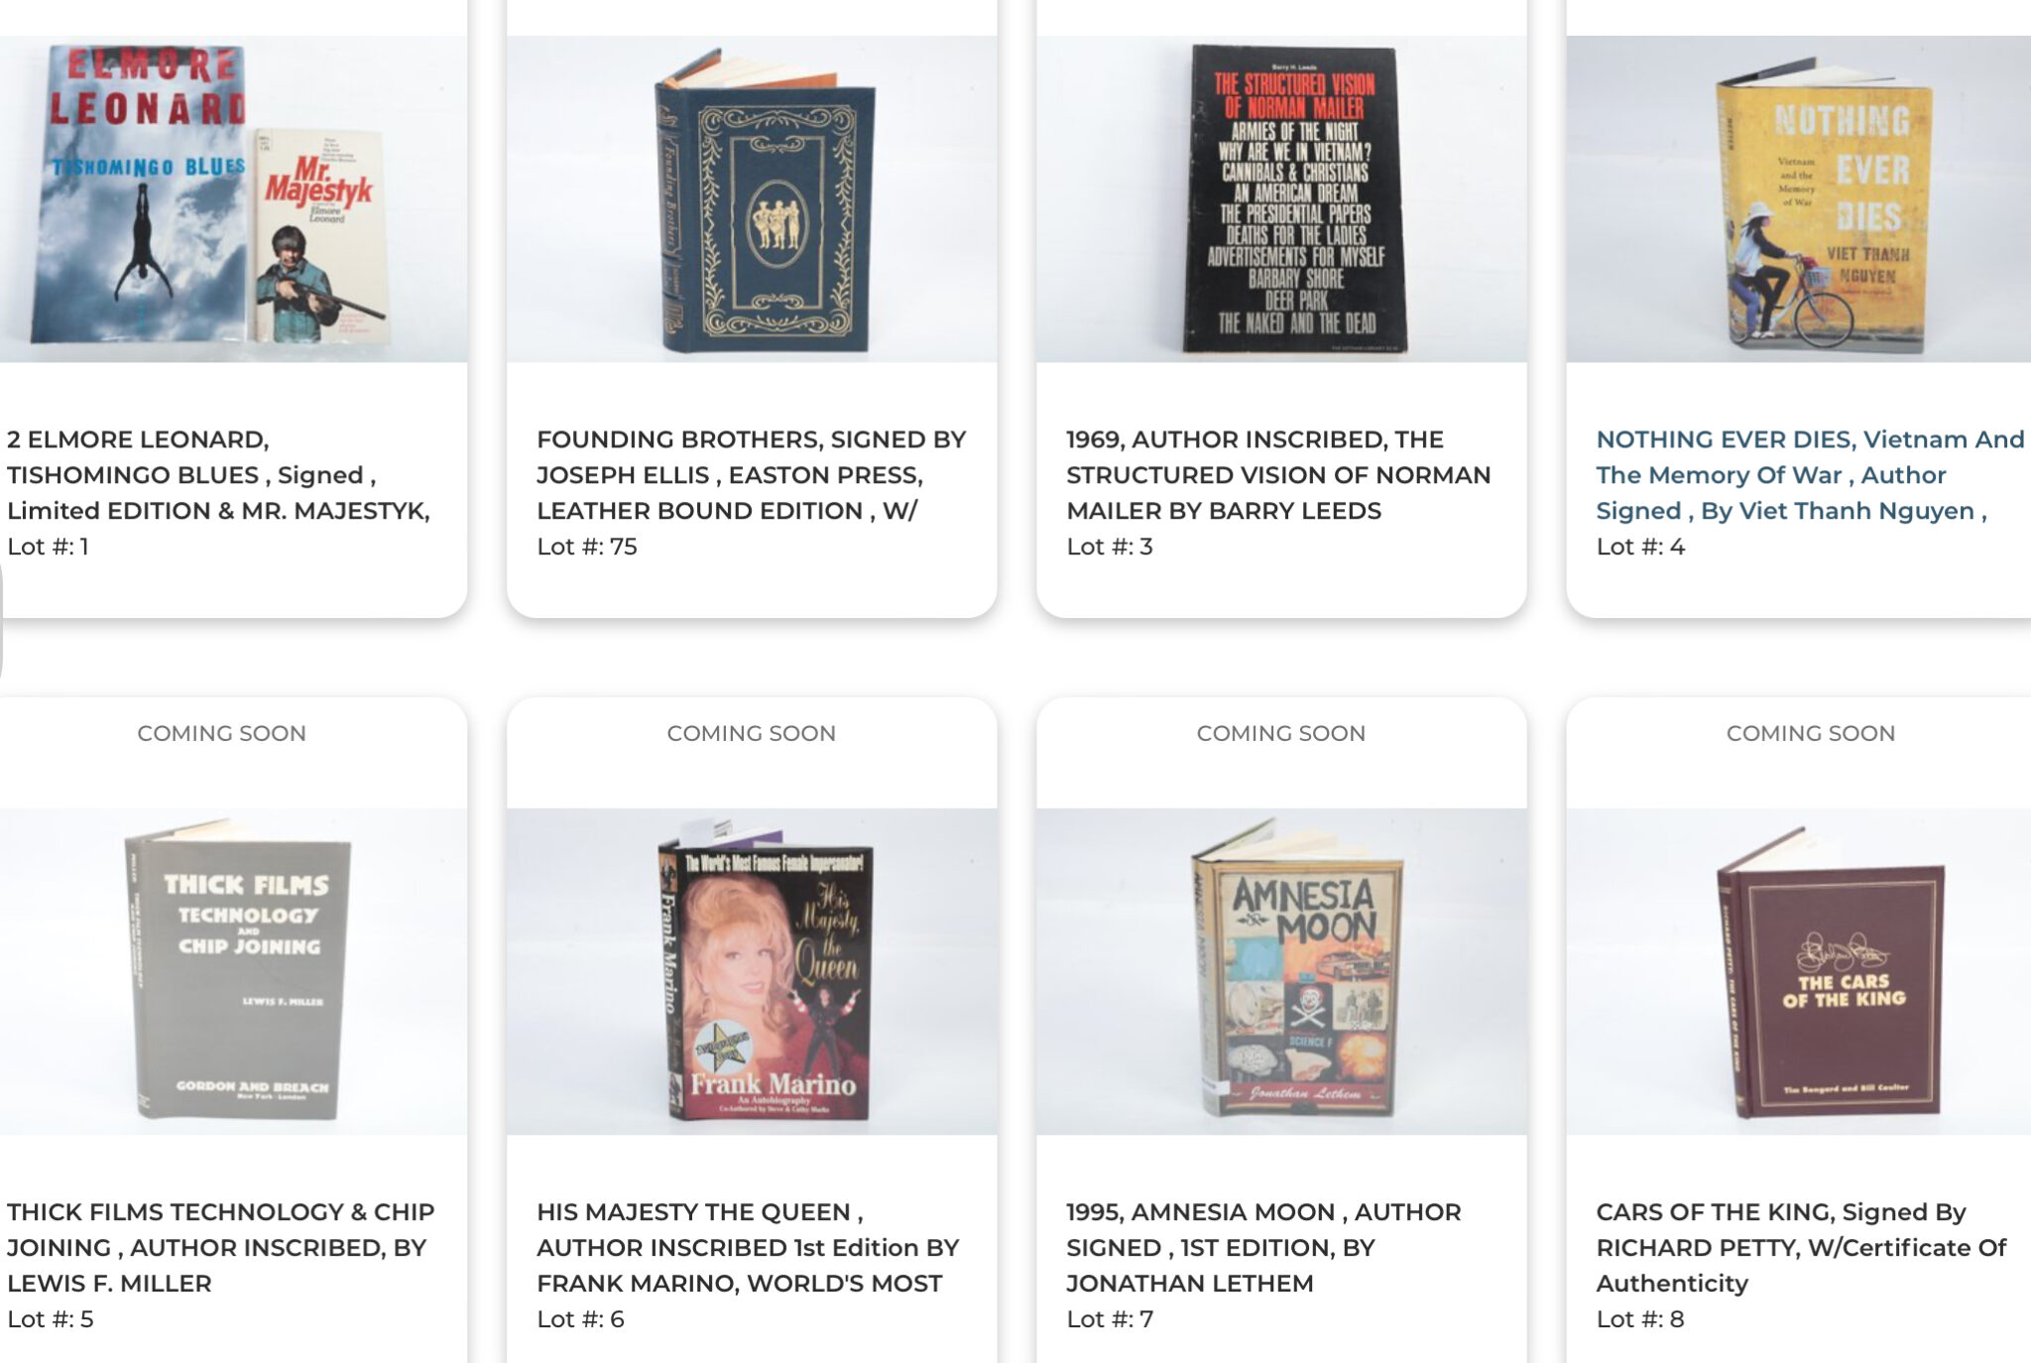Open the 2 Elmore Leonard Tishomingo Blues title
The height and width of the screenshot is (1363, 2031).
click(x=218, y=475)
